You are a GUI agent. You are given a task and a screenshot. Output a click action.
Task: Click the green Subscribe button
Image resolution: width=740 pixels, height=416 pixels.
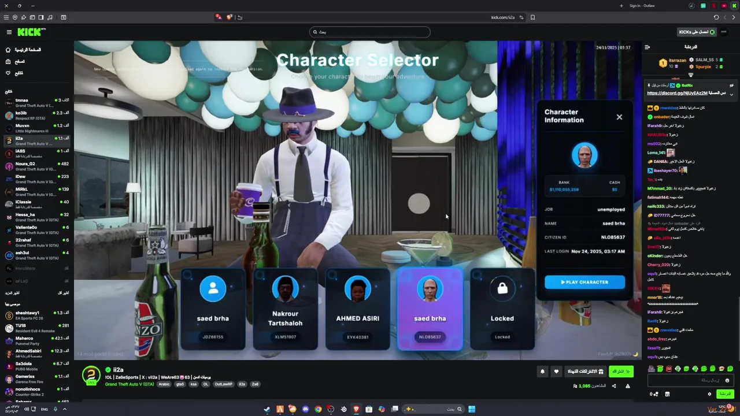621,372
